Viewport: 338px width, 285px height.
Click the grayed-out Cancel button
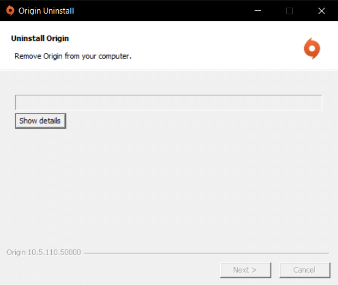(x=305, y=270)
